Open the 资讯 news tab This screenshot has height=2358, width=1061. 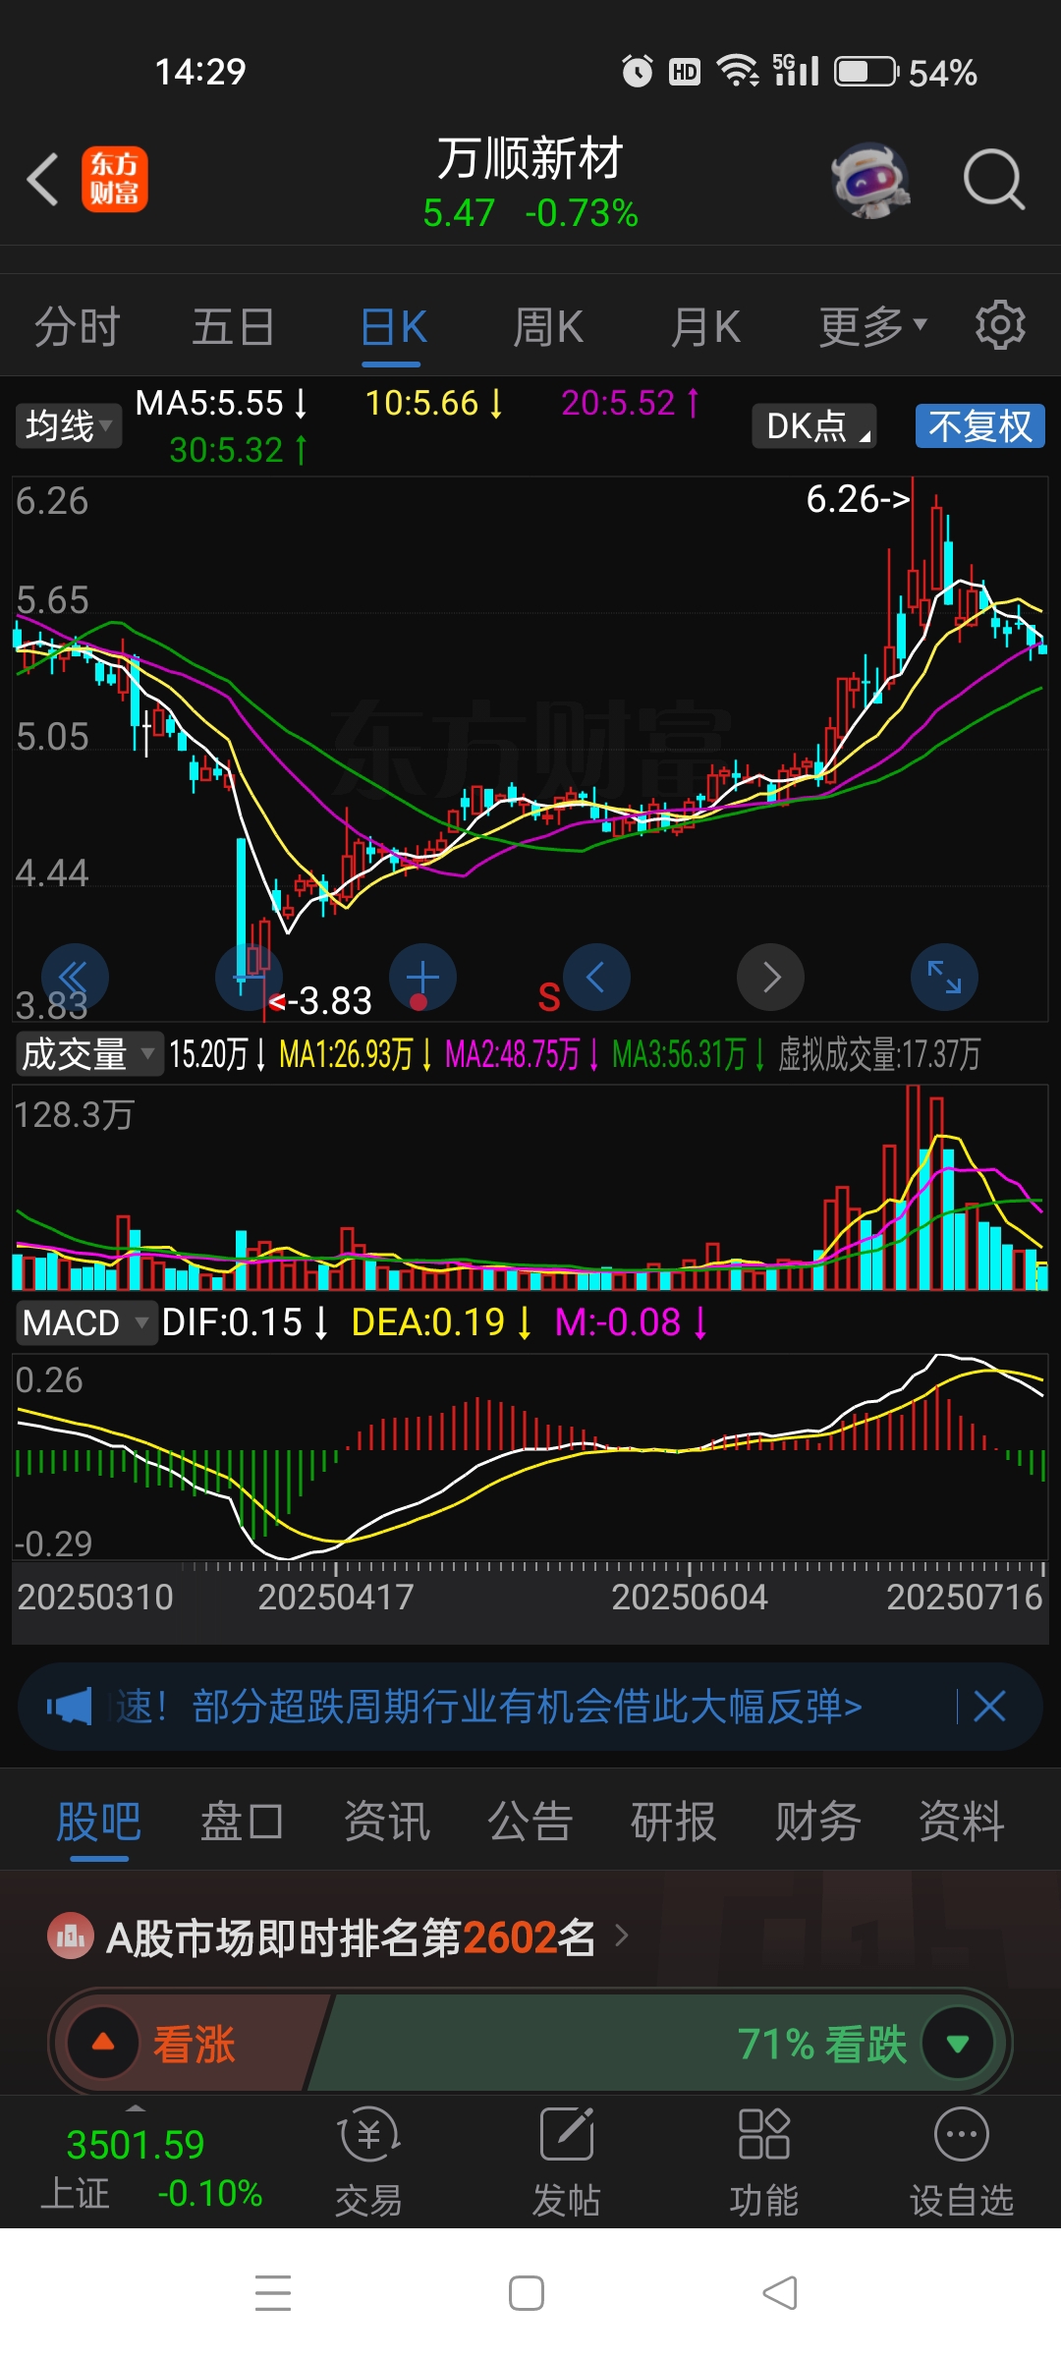point(386,1822)
